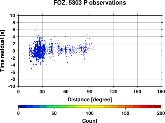The image size is (165, 123).
Task: Click the colorbar tick label 200
Action: pyautogui.click(x=161, y=113)
